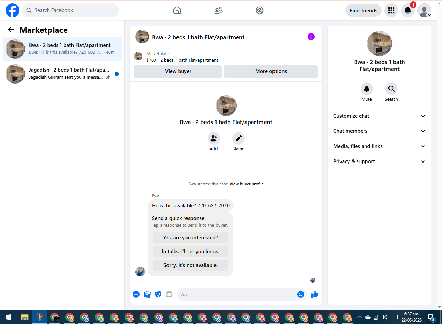Send a thumbs-up like
The height and width of the screenshot is (324, 442).
click(314, 294)
